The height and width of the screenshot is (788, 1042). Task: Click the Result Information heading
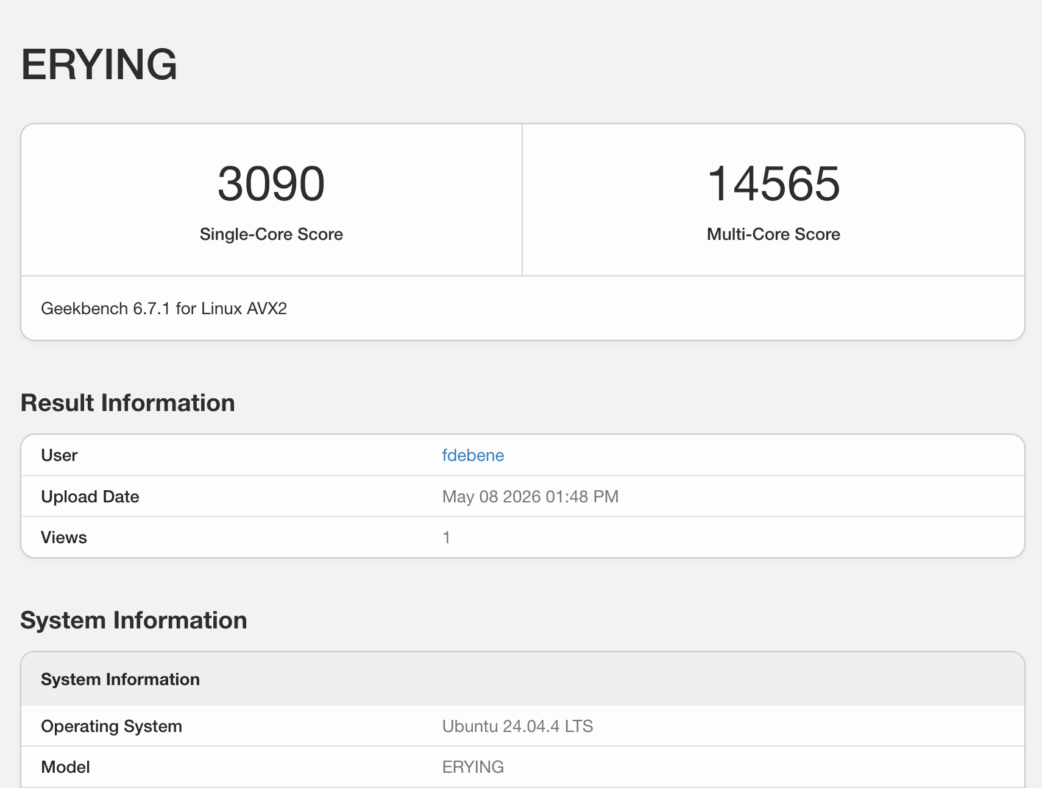(128, 403)
